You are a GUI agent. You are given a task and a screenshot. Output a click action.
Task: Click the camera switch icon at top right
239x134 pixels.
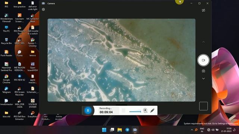click(x=203, y=10)
